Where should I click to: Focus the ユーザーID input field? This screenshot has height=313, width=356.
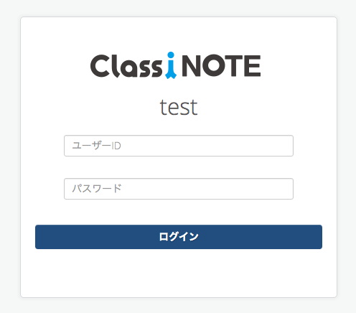[x=179, y=146]
